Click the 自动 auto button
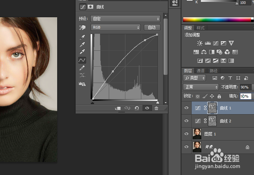The height and width of the screenshot is (175, 254). 152,27
